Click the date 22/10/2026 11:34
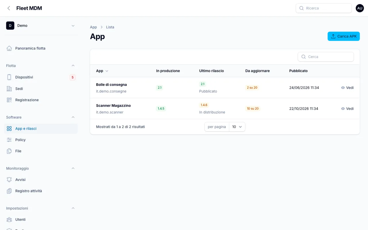Image resolution: width=368 pixels, height=230 pixels. pos(304,109)
